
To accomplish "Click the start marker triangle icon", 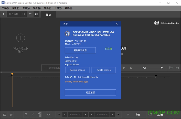I will 59,114.
